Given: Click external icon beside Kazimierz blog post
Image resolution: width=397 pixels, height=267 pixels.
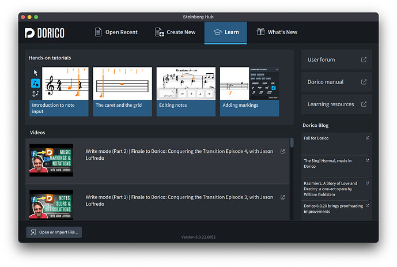Looking at the screenshot, I should click(368, 183).
